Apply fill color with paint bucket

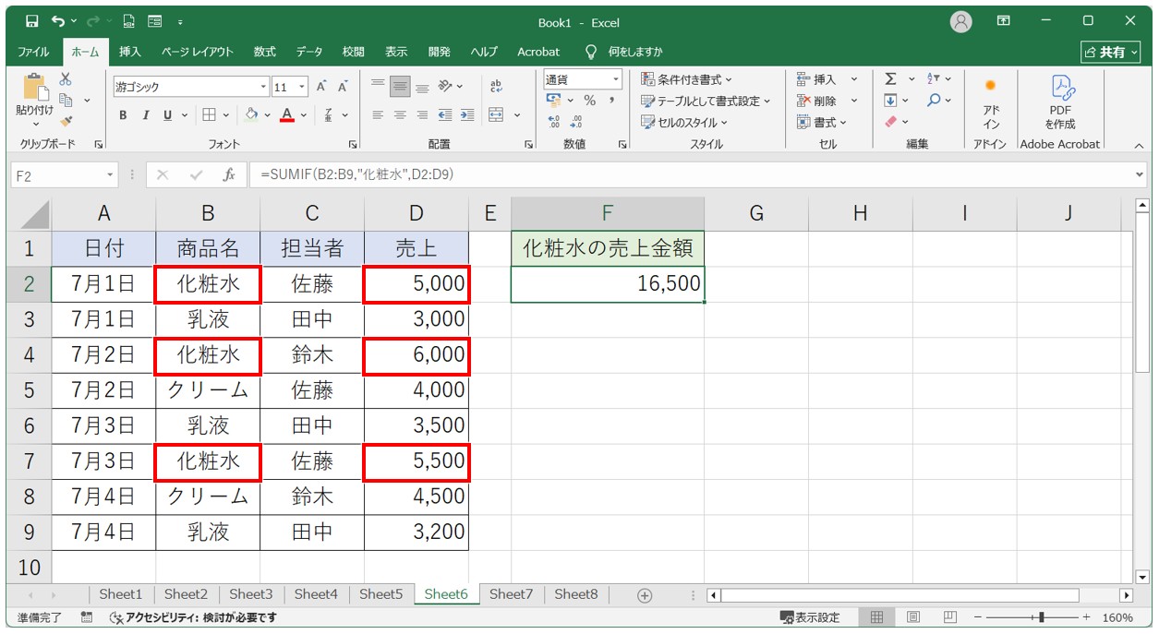tap(251, 115)
